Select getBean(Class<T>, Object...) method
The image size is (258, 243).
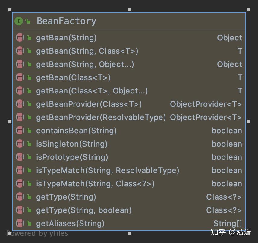tap(92, 91)
